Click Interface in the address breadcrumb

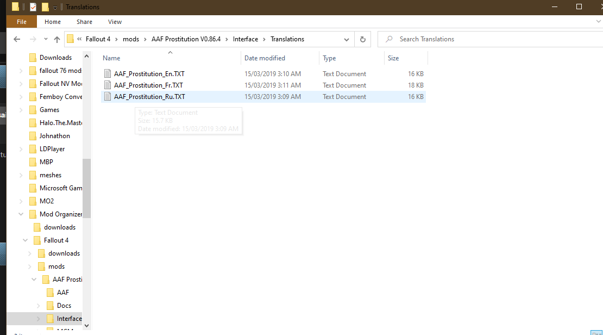point(246,39)
